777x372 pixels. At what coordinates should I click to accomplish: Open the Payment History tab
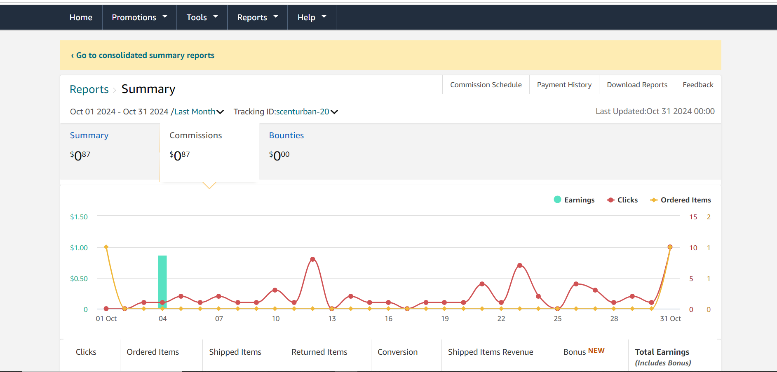click(564, 85)
